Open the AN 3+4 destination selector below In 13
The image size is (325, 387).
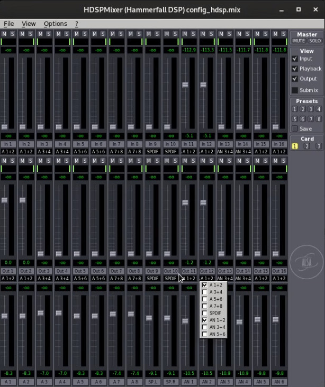(x=224, y=152)
